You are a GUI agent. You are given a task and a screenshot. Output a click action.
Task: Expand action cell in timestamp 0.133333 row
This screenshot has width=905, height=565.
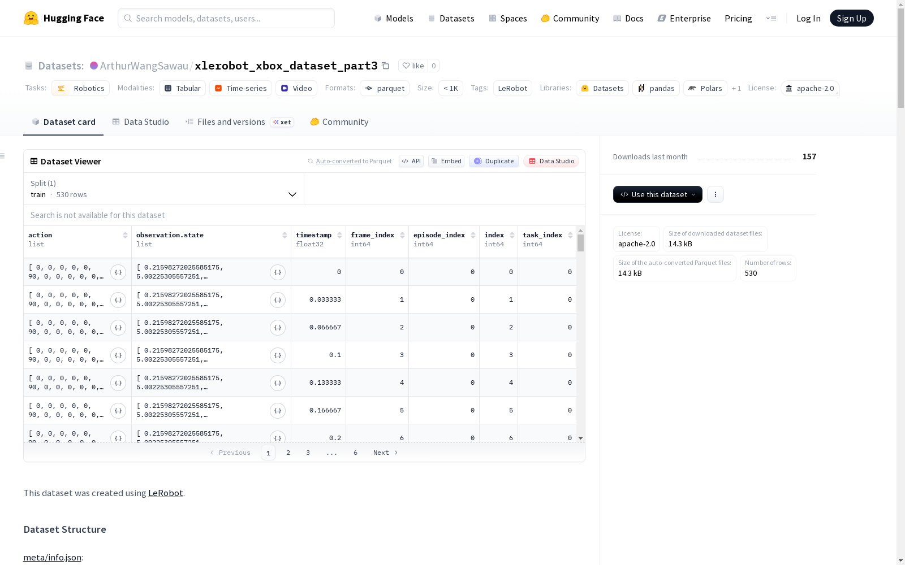point(118,383)
